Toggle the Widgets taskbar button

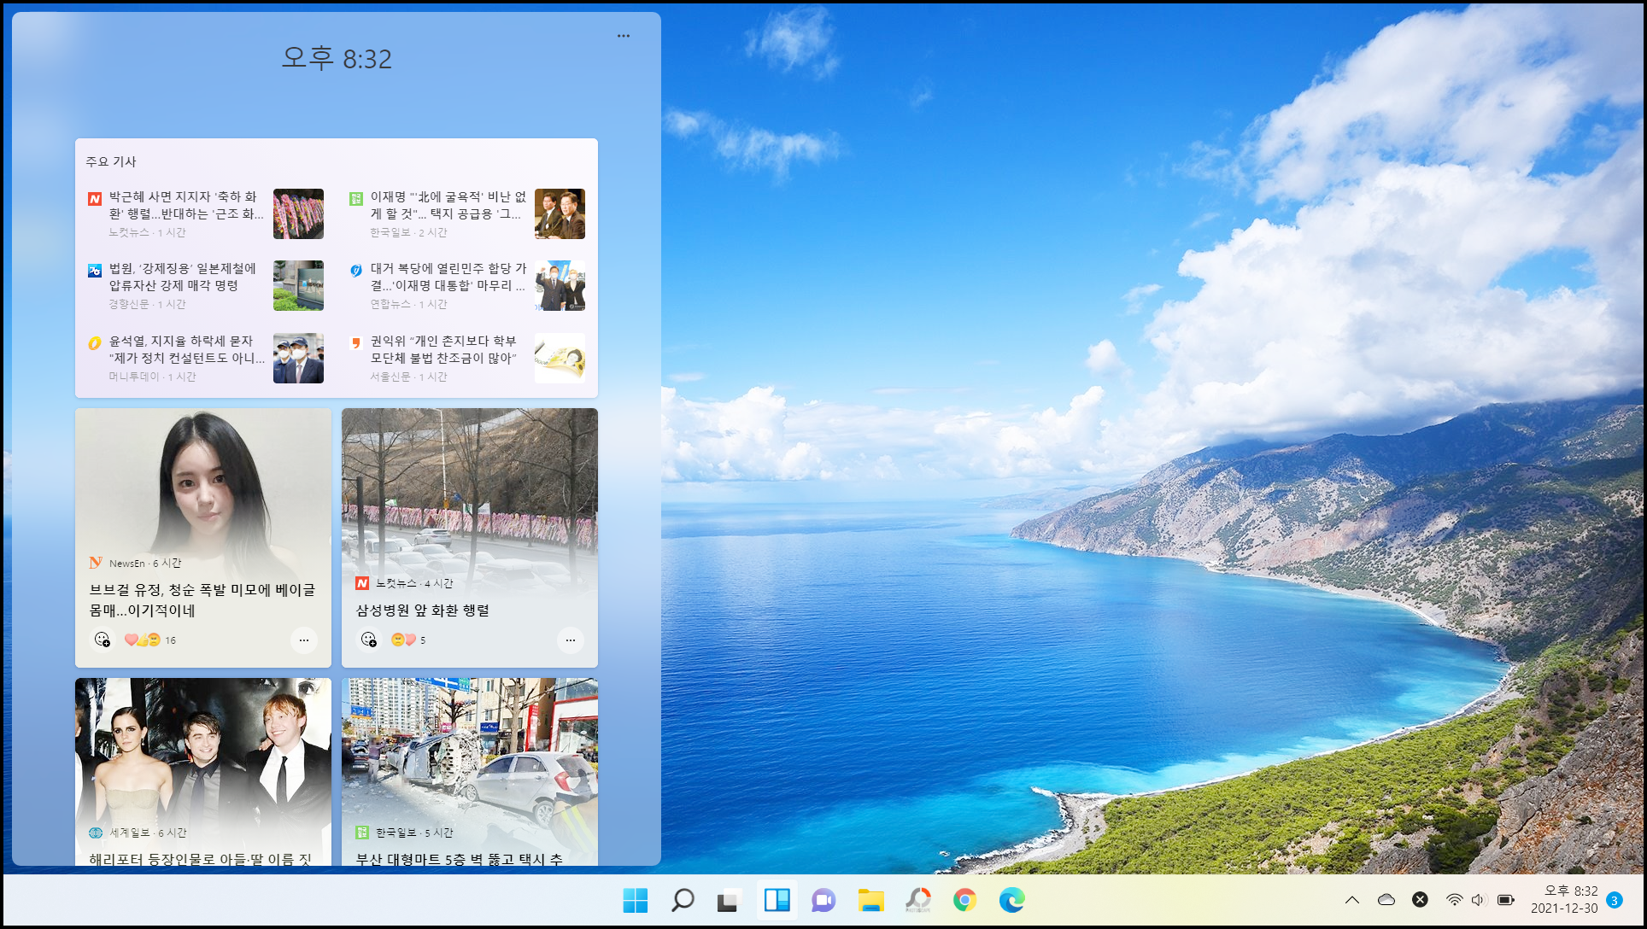pyautogui.click(x=777, y=900)
